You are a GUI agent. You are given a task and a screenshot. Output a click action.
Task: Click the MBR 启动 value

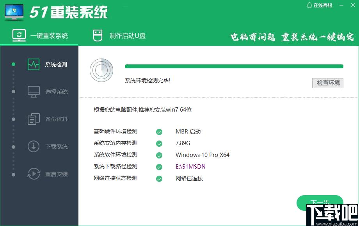[188, 132]
